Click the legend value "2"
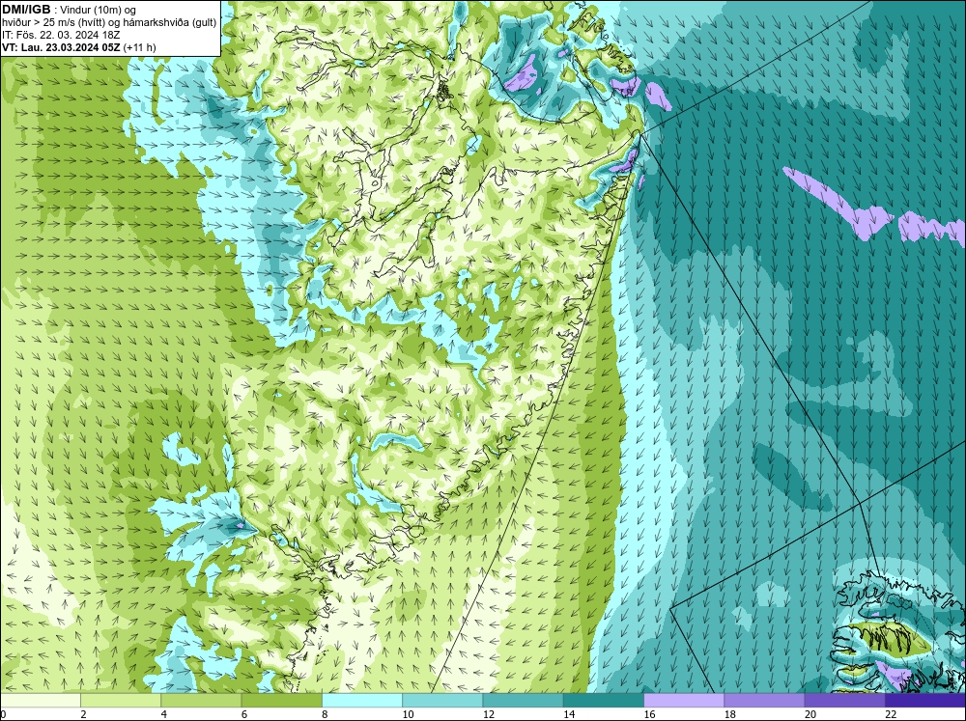The image size is (966, 721). pyautogui.click(x=83, y=714)
